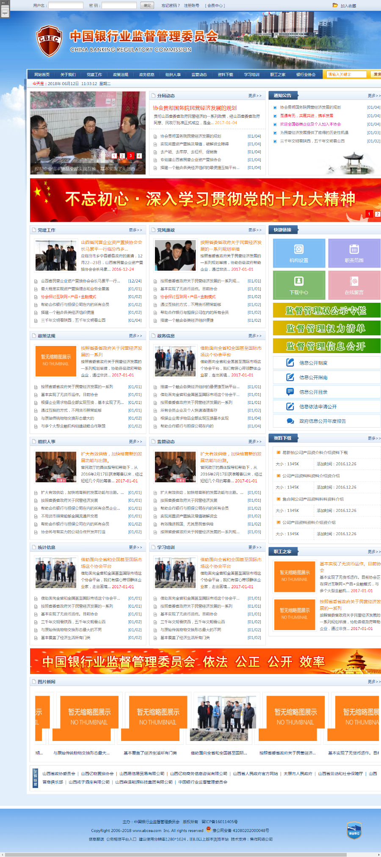
Task: Open the 会员中心 link
Action: (x=215, y=6)
